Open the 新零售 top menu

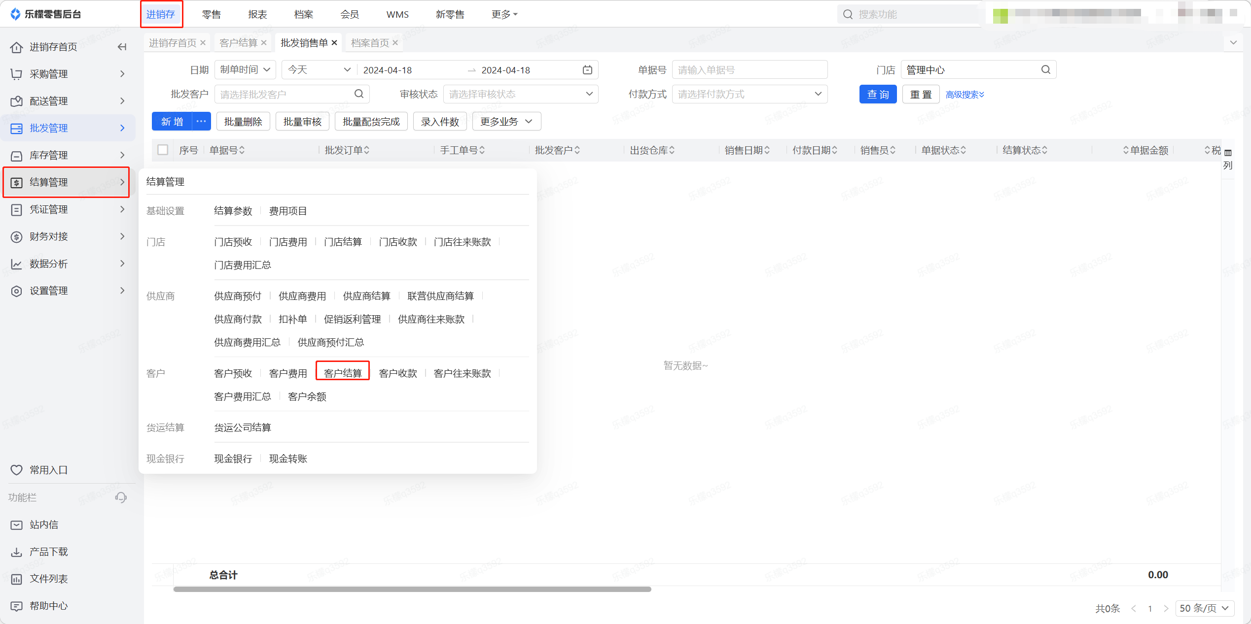450,14
